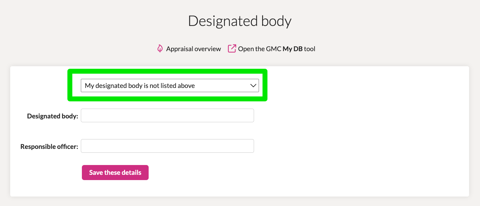The height and width of the screenshot is (206, 480).
Task: Click the Save these details button
Action: coord(115,173)
